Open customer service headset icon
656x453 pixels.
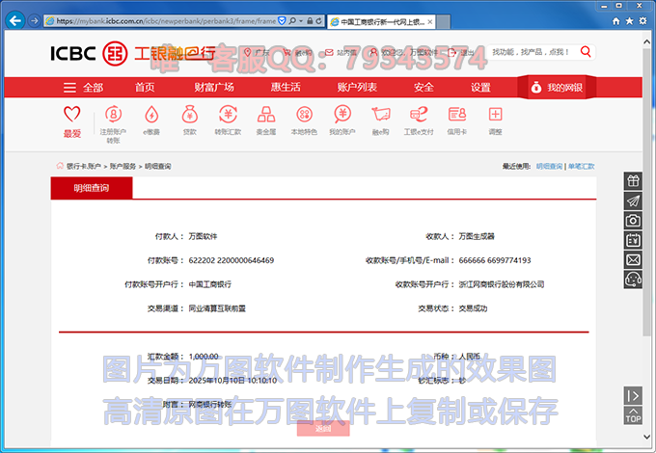click(x=633, y=279)
